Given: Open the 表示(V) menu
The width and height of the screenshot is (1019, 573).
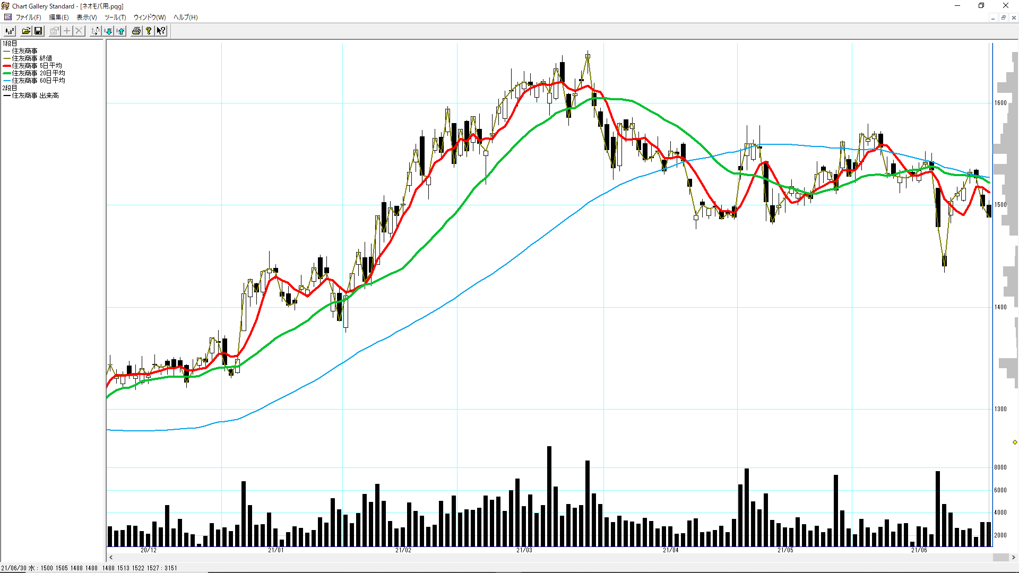Looking at the screenshot, I should click(x=87, y=18).
